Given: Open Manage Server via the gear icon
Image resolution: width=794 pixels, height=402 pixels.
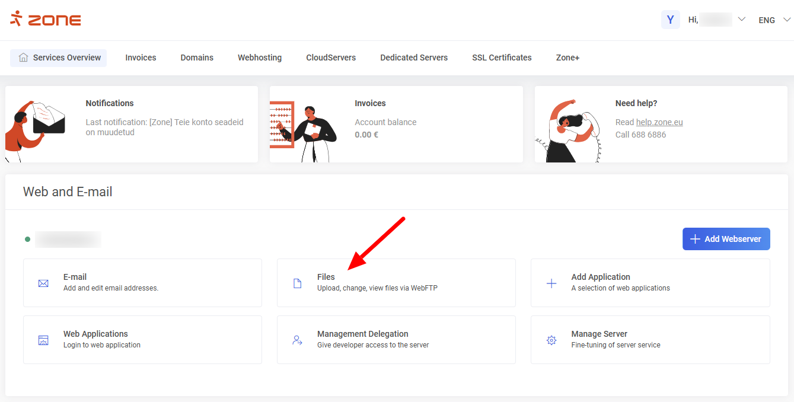Looking at the screenshot, I should [x=551, y=340].
